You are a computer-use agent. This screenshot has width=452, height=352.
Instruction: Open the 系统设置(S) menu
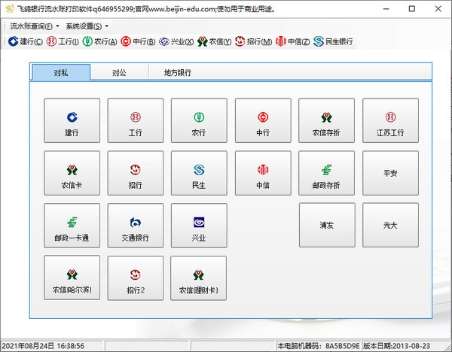coord(87,26)
